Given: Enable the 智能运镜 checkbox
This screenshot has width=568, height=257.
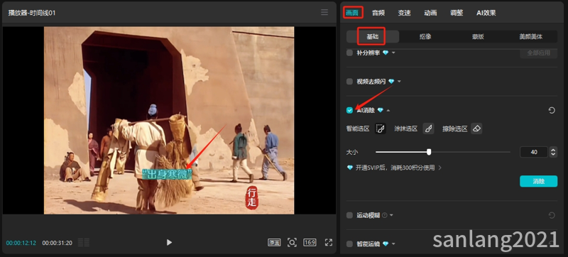Looking at the screenshot, I should pos(349,244).
